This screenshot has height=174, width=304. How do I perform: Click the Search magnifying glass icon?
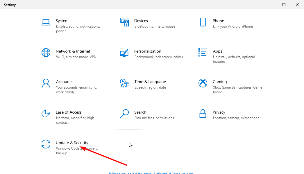coord(124,114)
